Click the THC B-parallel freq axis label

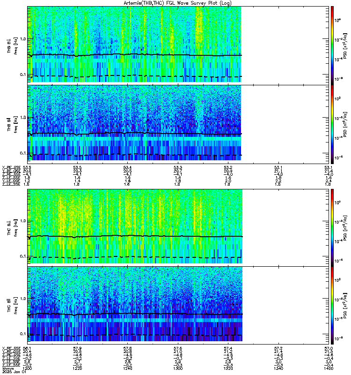point(16,306)
